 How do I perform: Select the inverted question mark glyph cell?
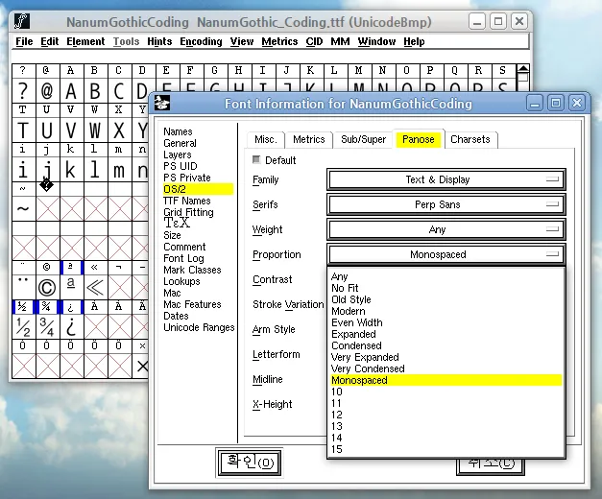coord(71,327)
